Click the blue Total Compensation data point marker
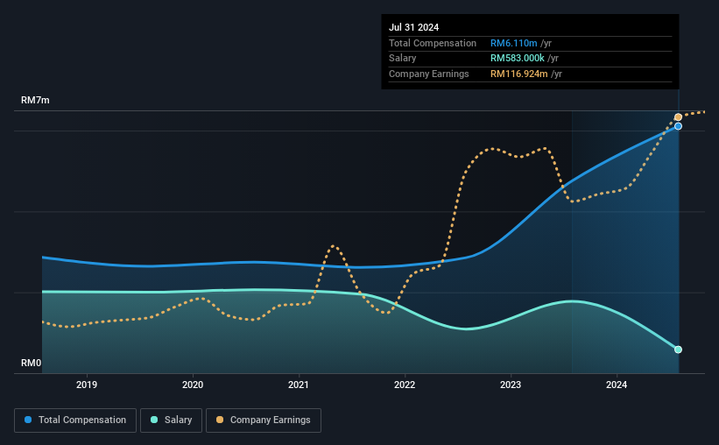The height and width of the screenshot is (445, 719). click(678, 126)
